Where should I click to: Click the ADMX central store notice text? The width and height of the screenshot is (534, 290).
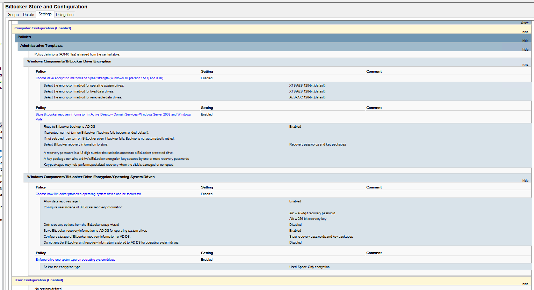77,54
